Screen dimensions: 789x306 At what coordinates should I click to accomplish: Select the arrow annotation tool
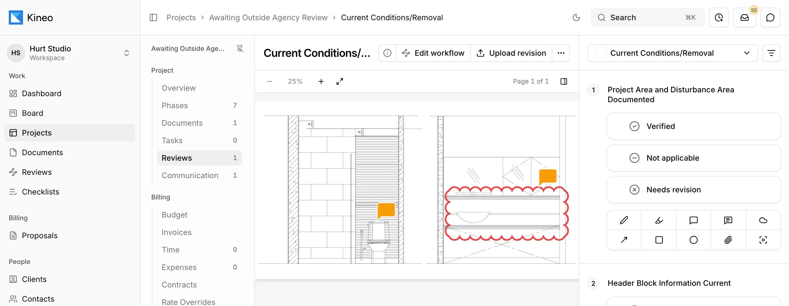coord(624,240)
